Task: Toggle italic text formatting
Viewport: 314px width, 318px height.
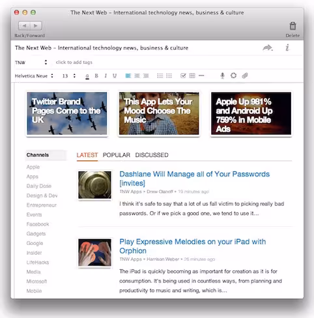Action: pos(106,76)
